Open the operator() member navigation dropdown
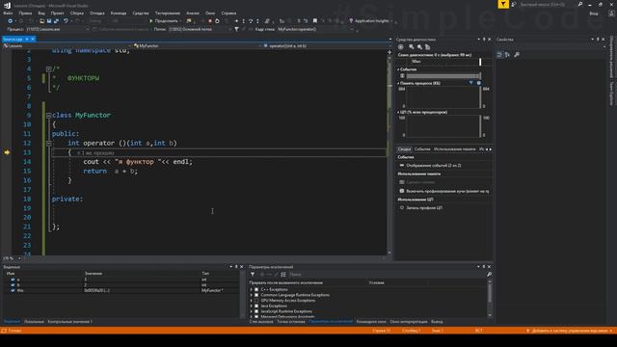 pyautogui.click(x=327, y=45)
